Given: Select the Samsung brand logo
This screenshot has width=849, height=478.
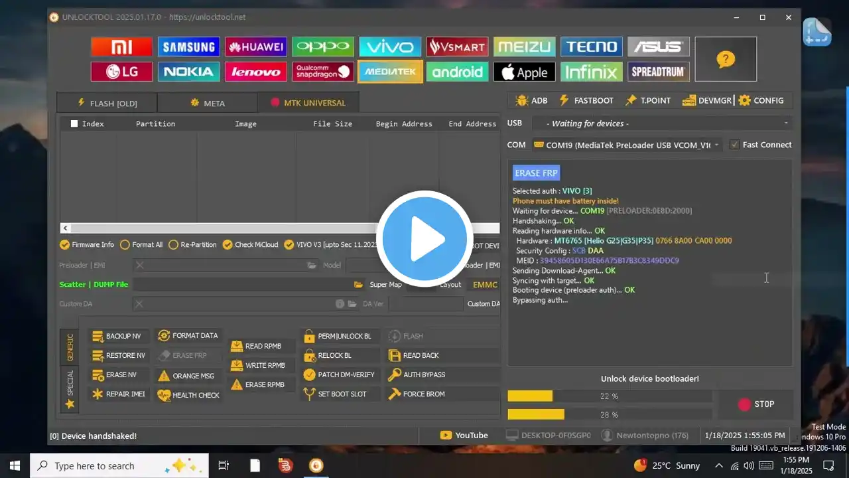Looking at the screenshot, I should (189, 46).
